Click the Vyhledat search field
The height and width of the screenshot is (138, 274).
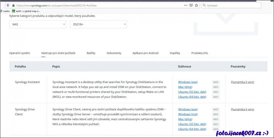coord(232,5)
